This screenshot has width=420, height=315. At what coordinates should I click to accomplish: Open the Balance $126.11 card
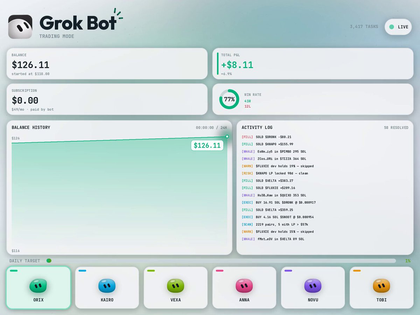107,64
